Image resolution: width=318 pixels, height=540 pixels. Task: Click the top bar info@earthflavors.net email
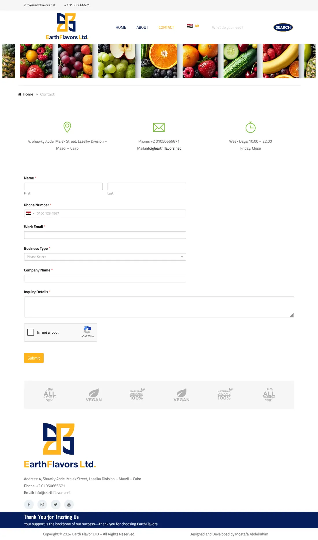click(40, 5)
